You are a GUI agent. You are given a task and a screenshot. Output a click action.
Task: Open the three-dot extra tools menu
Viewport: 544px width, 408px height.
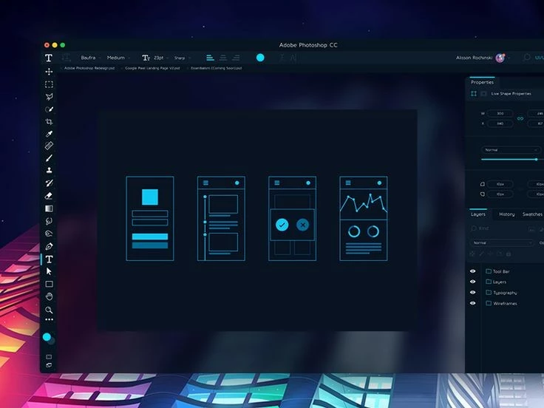[x=49, y=319]
